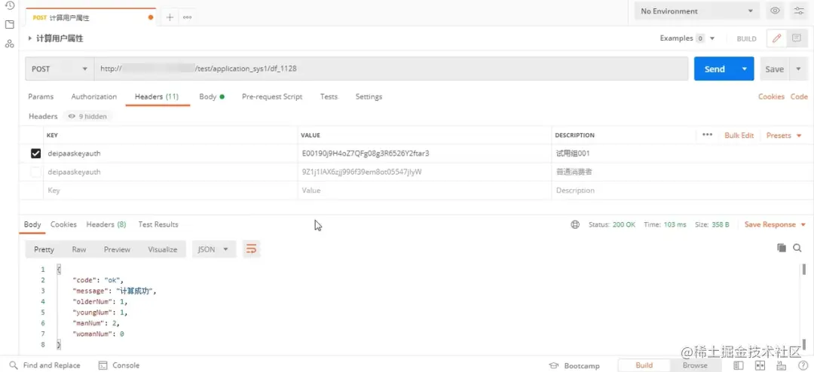The height and width of the screenshot is (372, 814).
Task: Open the No Environment dropdown
Action: coord(696,11)
